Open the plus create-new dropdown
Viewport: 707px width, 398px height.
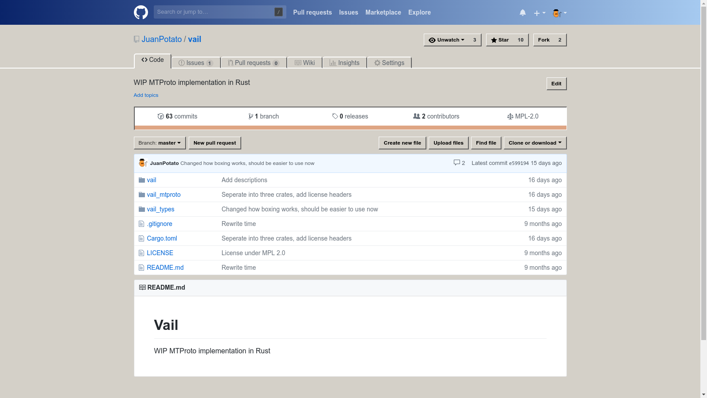tap(540, 13)
